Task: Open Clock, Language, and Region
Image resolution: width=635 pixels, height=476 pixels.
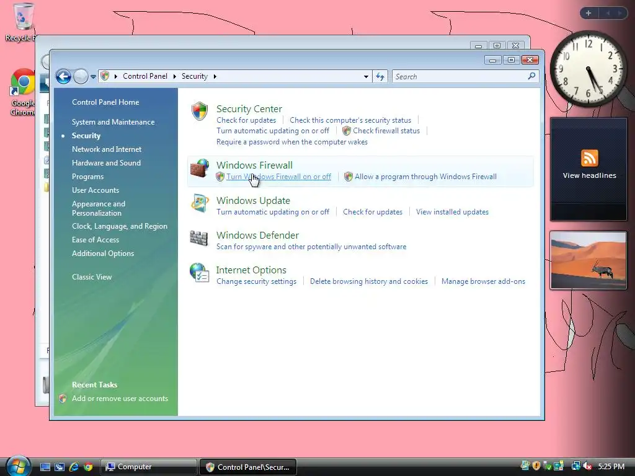Action: click(x=120, y=226)
